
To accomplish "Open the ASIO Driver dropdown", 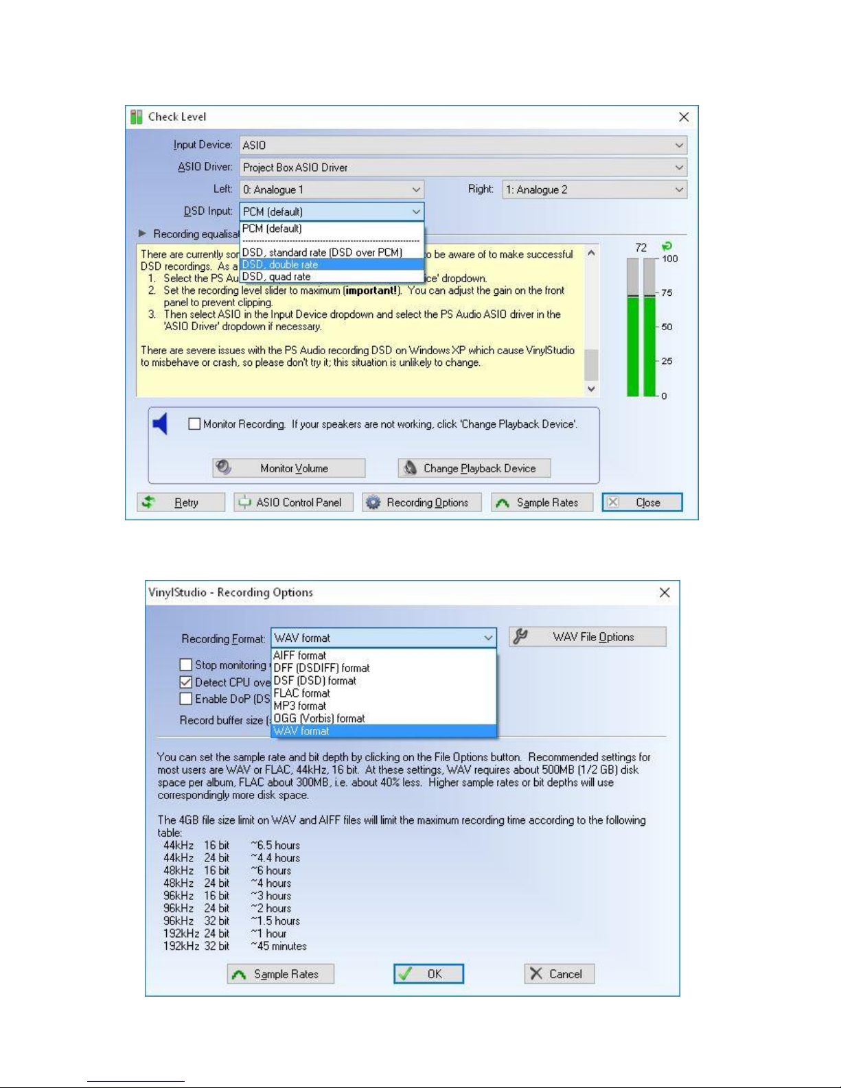I will [x=463, y=167].
